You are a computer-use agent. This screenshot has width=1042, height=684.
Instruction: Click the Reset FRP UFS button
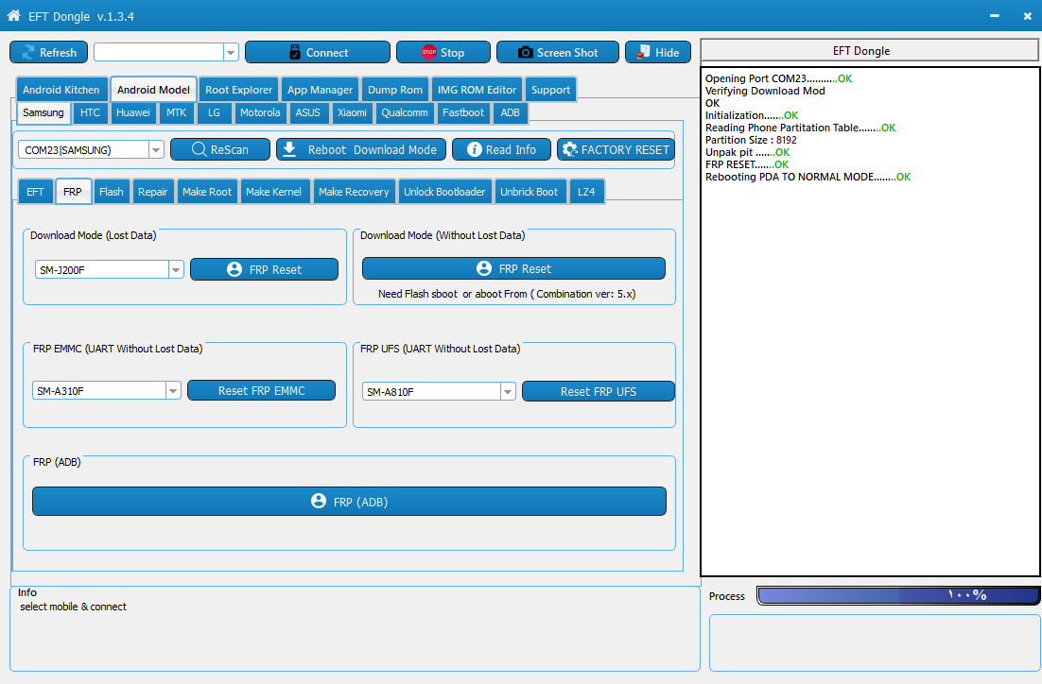point(599,392)
